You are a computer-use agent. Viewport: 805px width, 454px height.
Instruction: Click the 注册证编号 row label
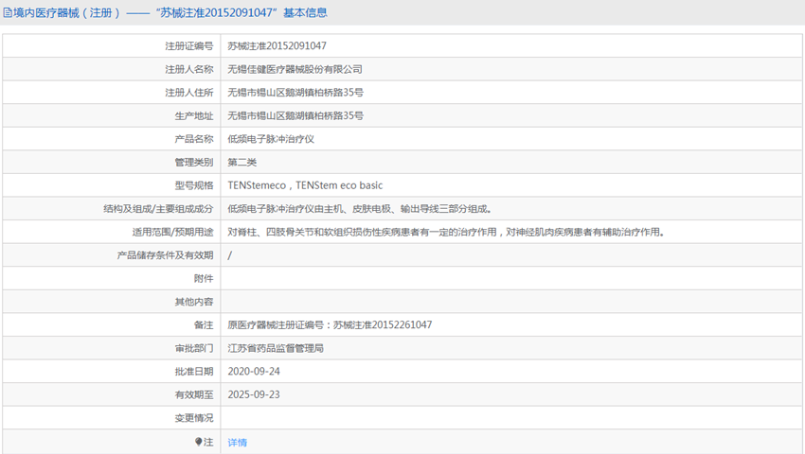click(188, 46)
